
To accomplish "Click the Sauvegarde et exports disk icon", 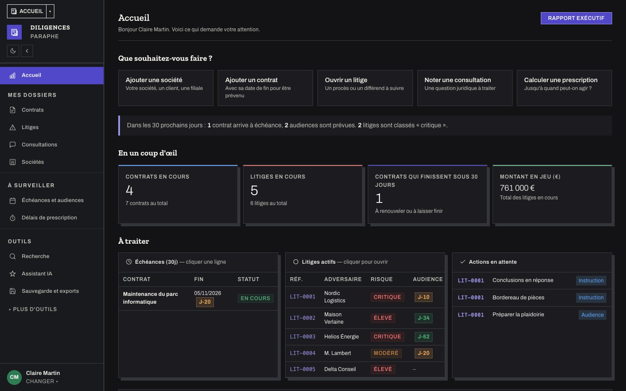I will (13, 291).
